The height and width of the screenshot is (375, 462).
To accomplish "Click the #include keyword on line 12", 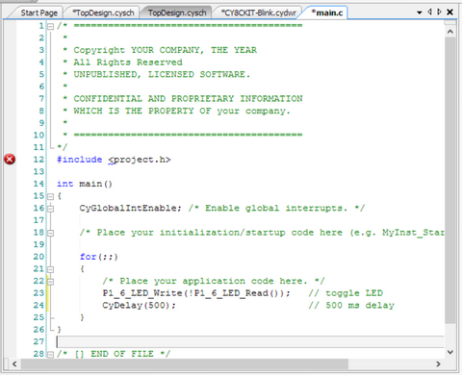I will click(80, 160).
